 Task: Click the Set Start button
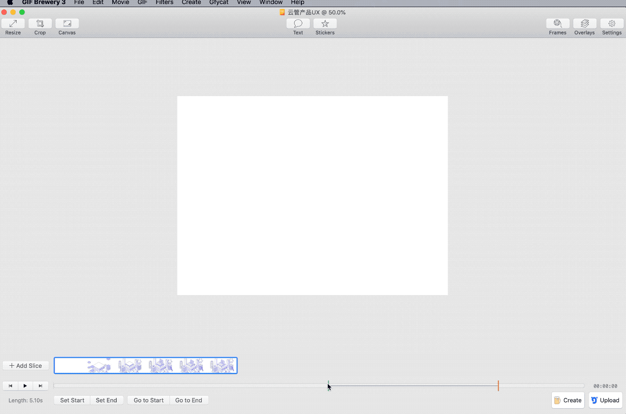[x=72, y=400]
